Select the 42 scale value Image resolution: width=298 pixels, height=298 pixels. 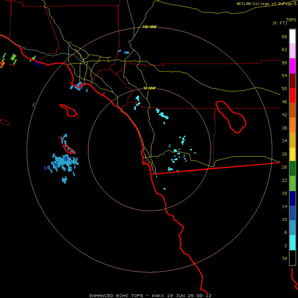coord(284,115)
